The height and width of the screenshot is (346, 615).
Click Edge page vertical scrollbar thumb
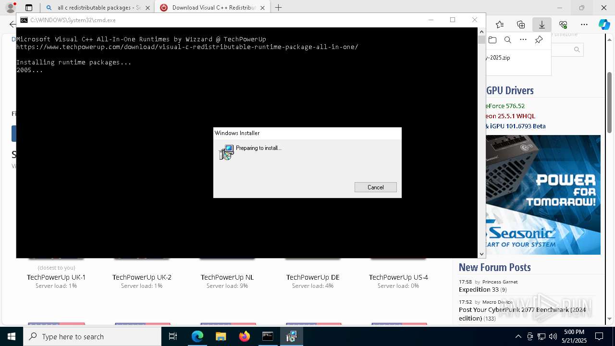[609, 102]
